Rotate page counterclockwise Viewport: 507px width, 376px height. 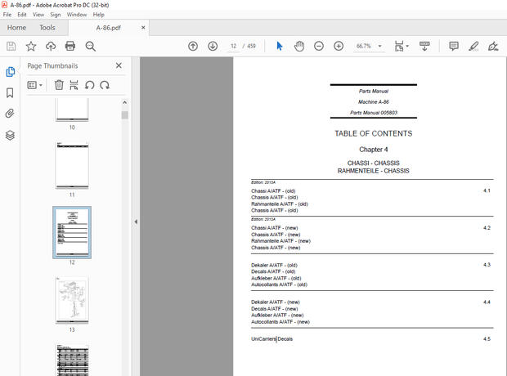click(90, 85)
